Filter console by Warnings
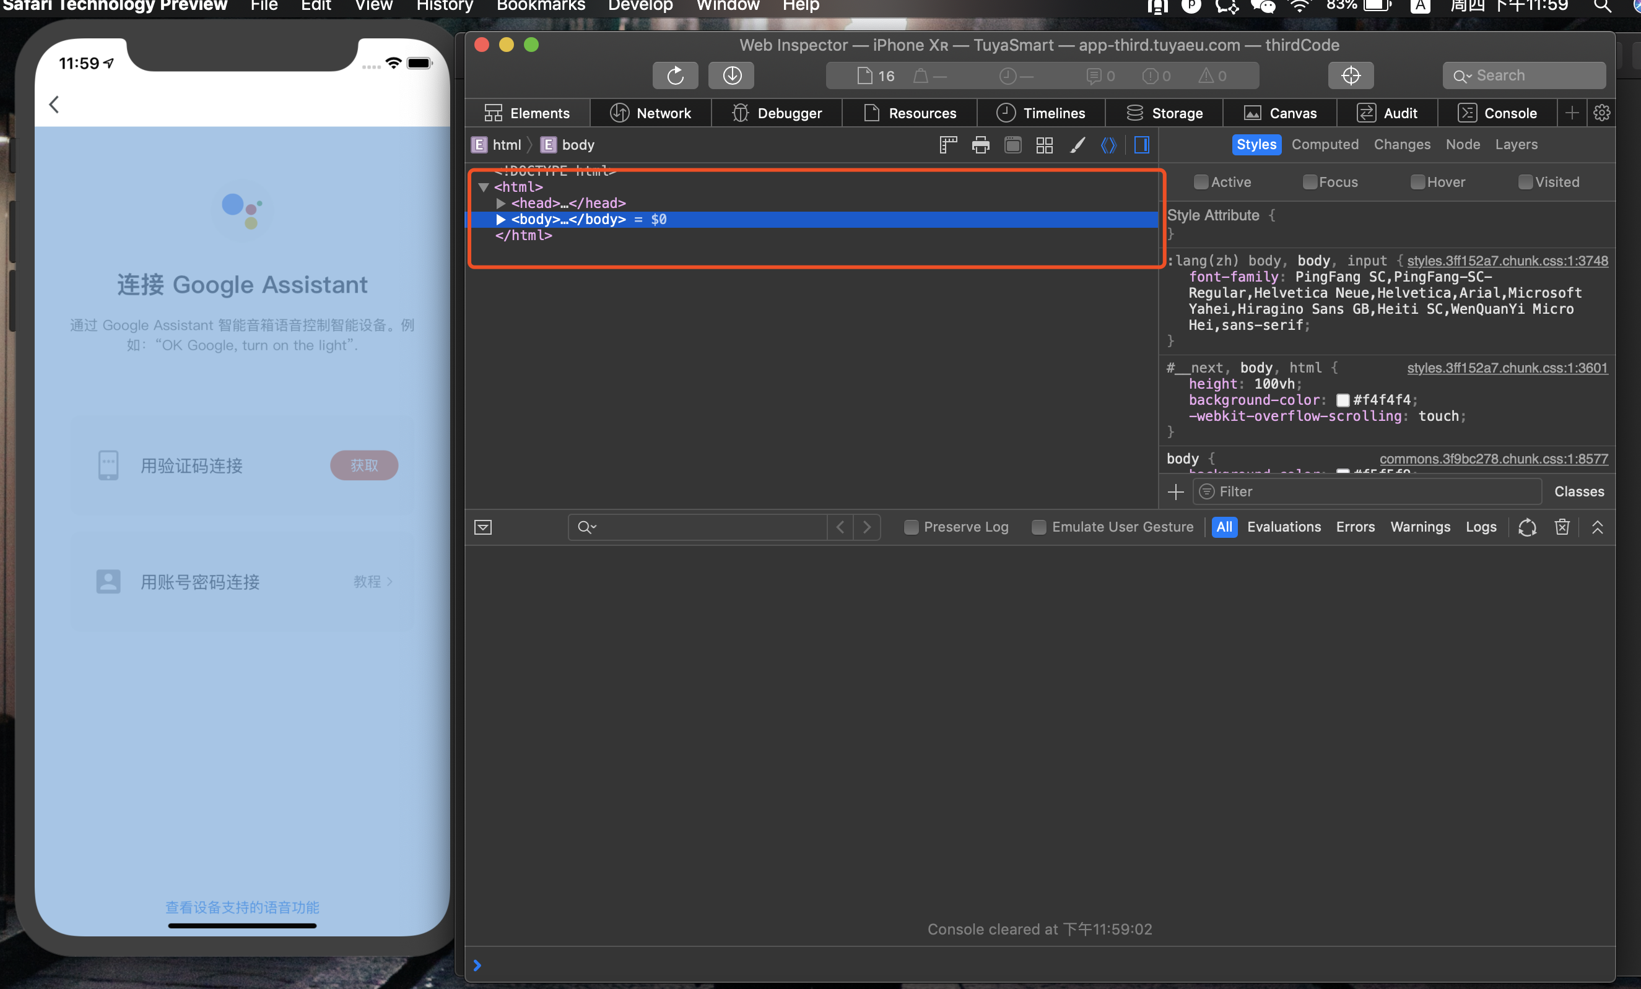This screenshot has height=989, width=1641. point(1420,527)
